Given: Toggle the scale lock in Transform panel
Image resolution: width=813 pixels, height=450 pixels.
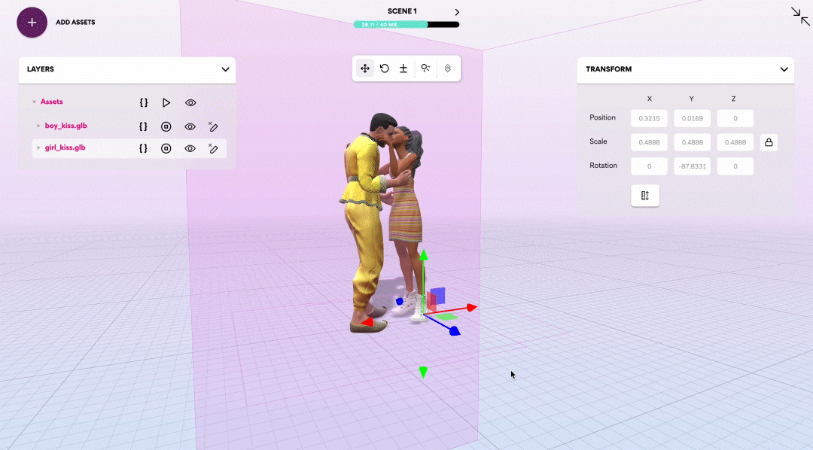Looking at the screenshot, I should [x=769, y=141].
